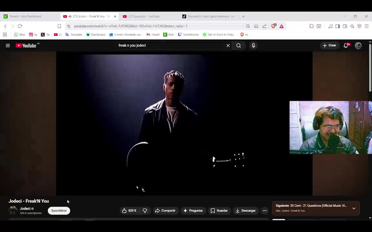Clear the YouTube search text
The image size is (372, 232).
[x=228, y=45]
